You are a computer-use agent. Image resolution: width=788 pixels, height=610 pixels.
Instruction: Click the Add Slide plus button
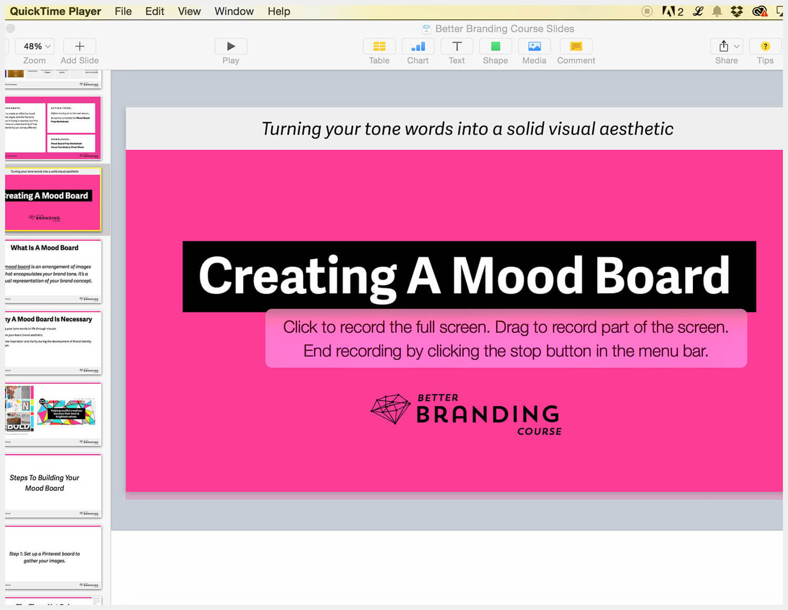(x=79, y=47)
